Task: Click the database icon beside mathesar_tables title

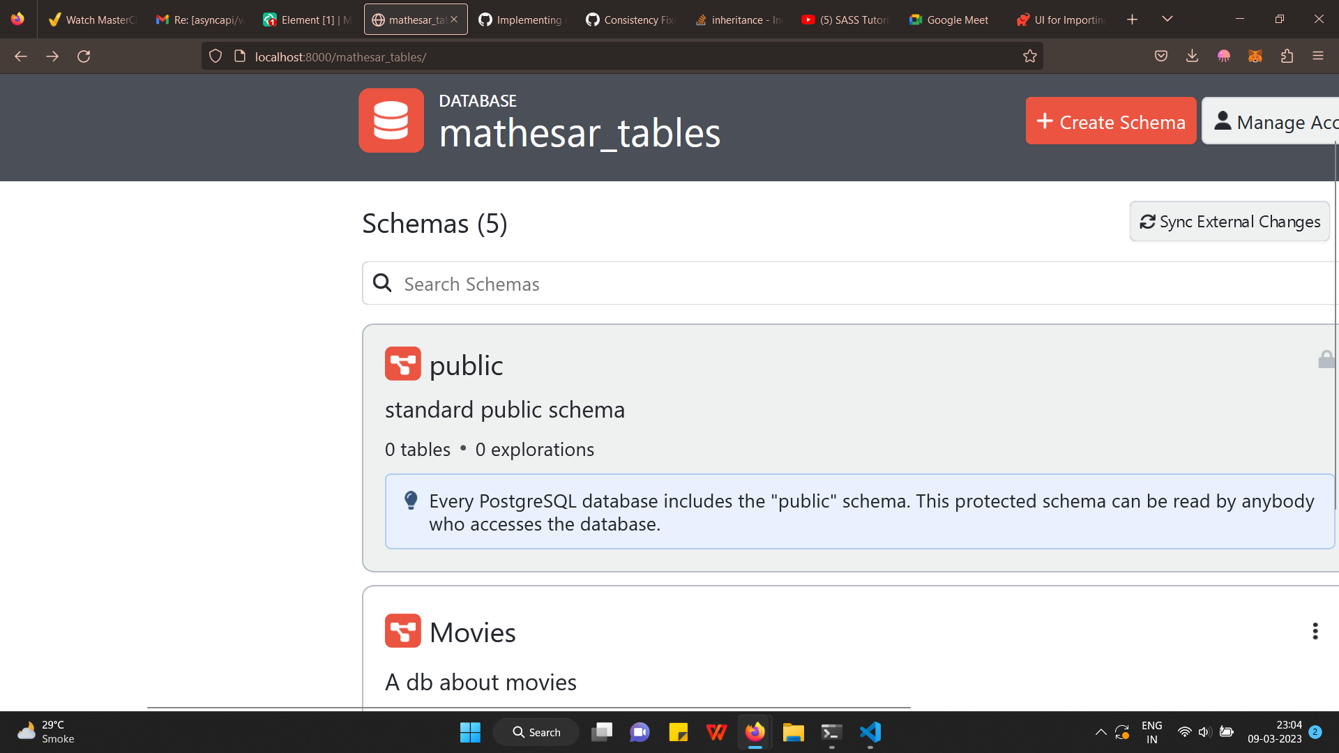Action: [391, 120]
